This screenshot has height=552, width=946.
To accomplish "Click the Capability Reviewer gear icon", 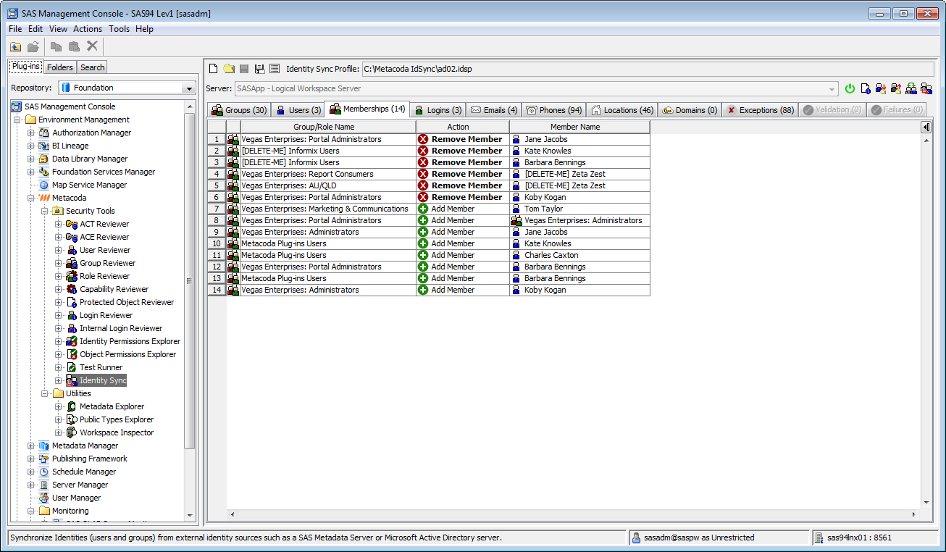I will pyautogui.click(x=72, y=289).
